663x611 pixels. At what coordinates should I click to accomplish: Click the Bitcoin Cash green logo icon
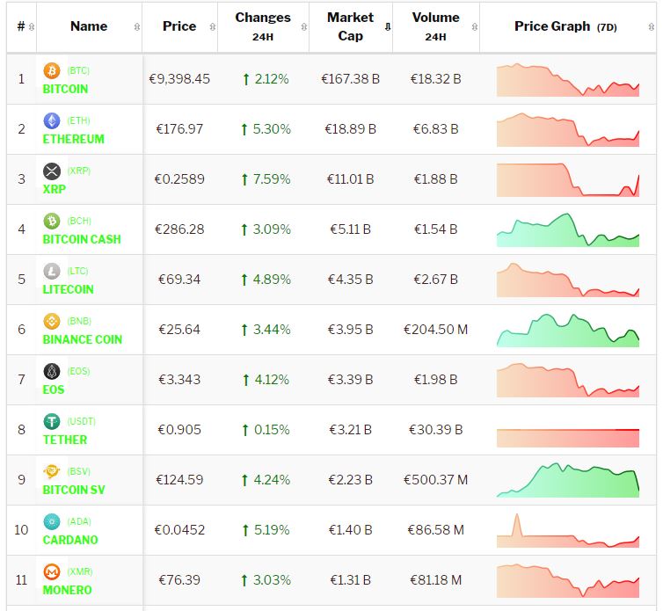pyautogui.click(x=52, y=221)
